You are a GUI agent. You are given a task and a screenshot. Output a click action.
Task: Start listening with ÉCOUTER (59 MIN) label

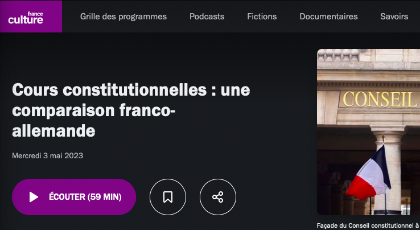[x=85, y=197]
